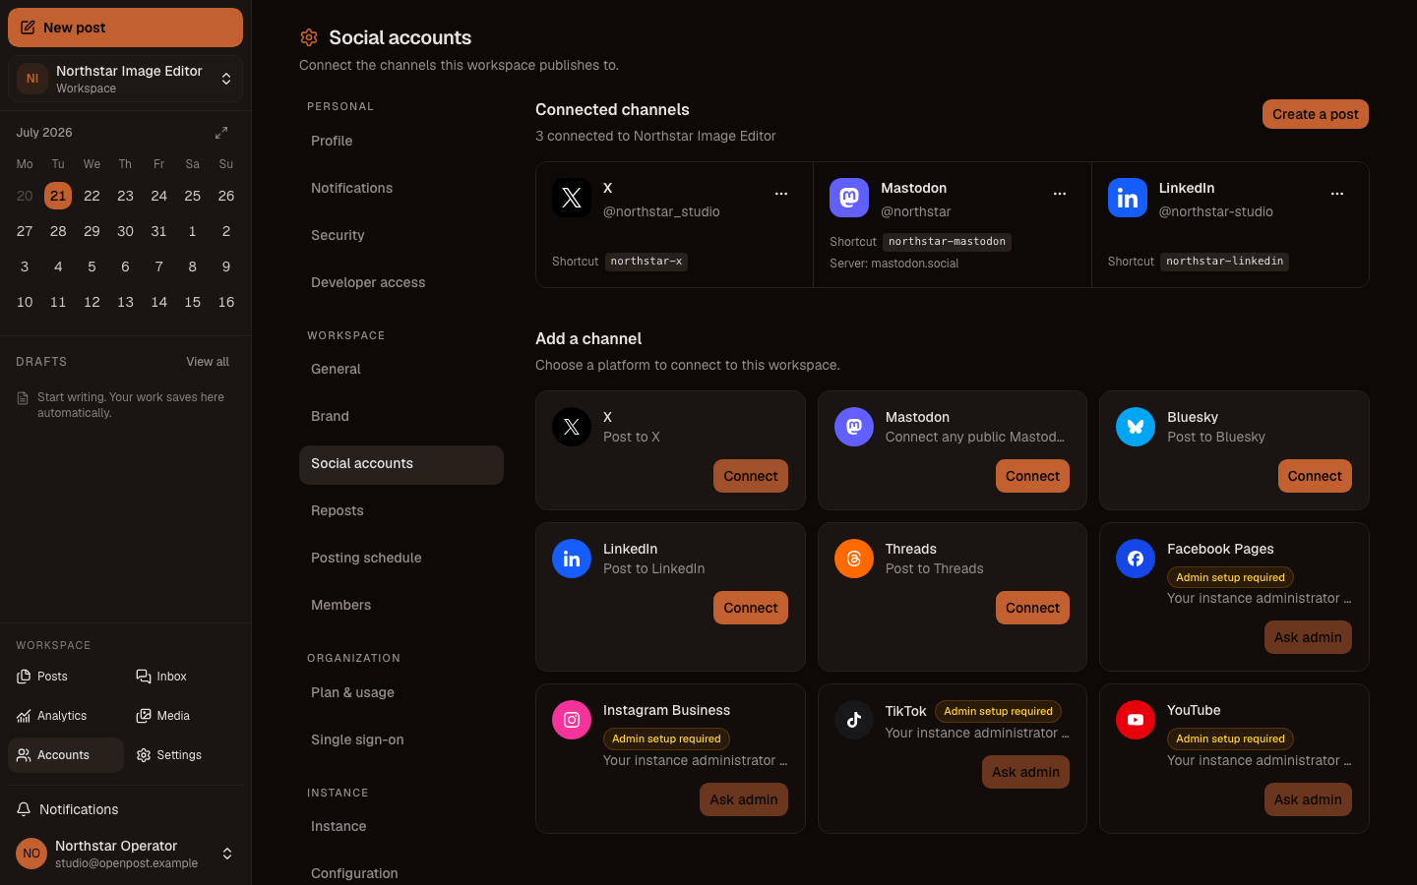This screenshot has width=1417, height=885.
Task: Open the Members settings page
Action: tap(401, 606)
